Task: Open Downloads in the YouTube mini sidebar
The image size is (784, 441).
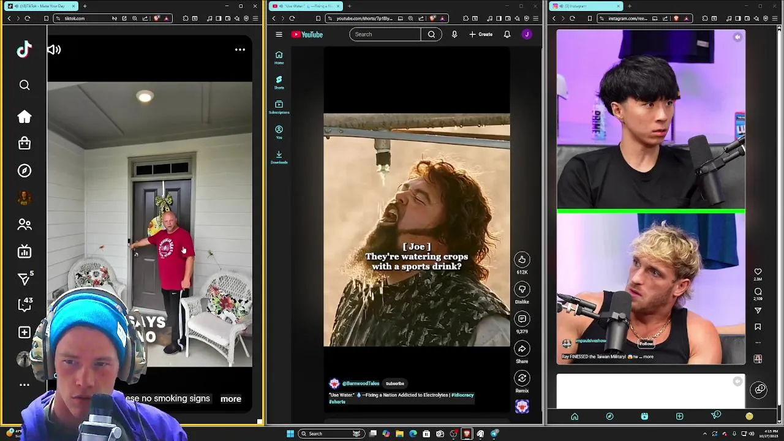Action: pyautogui.click(x=279, y=157)
